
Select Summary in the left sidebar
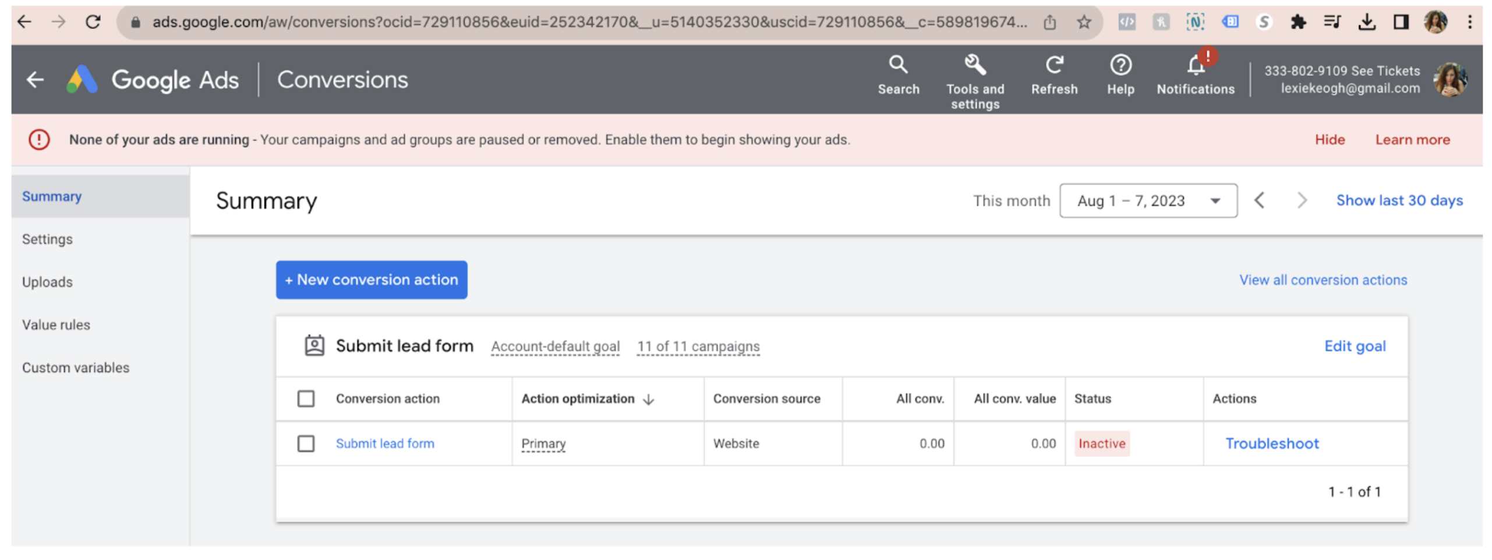(100, 196)
